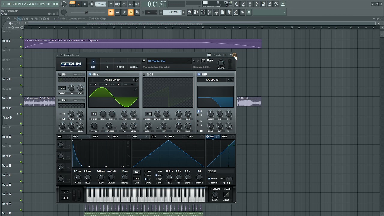Click the record button in transport
The width and height of the screenshot is (384, 216).
(92, 4)
